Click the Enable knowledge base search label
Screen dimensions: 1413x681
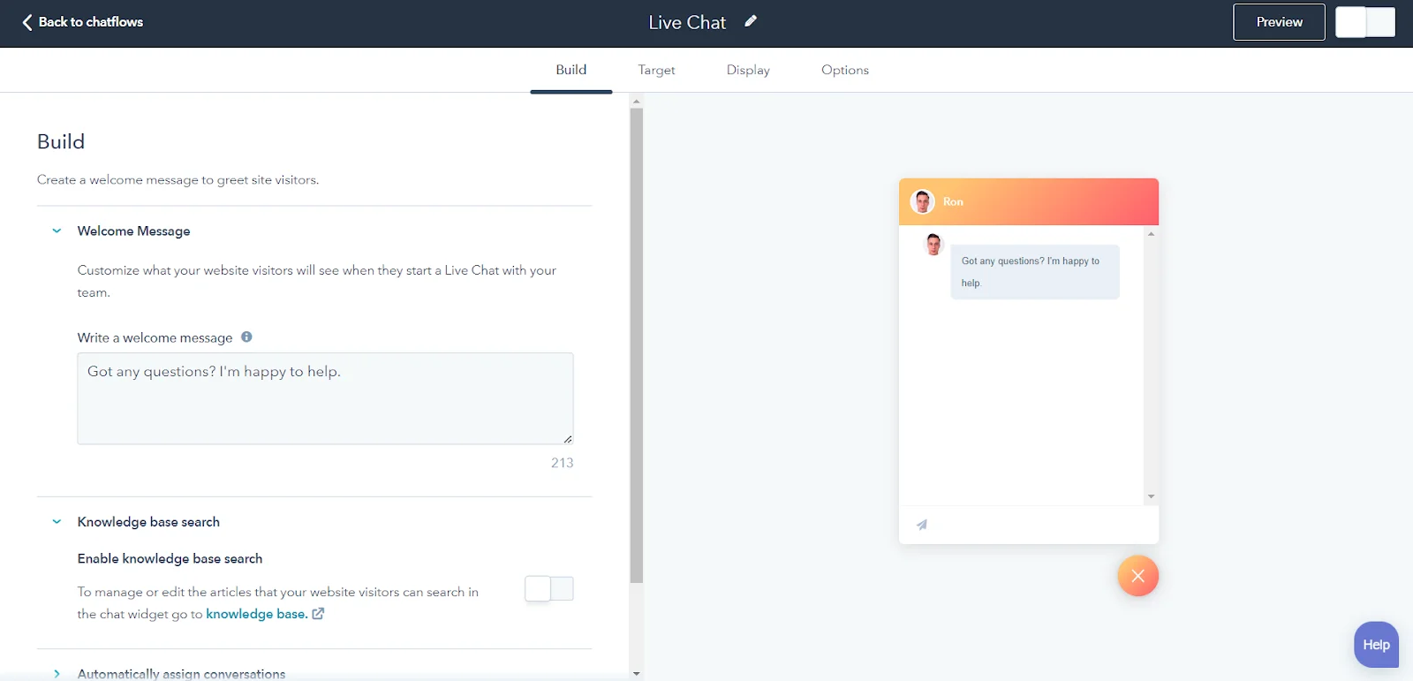pos(170,558)
